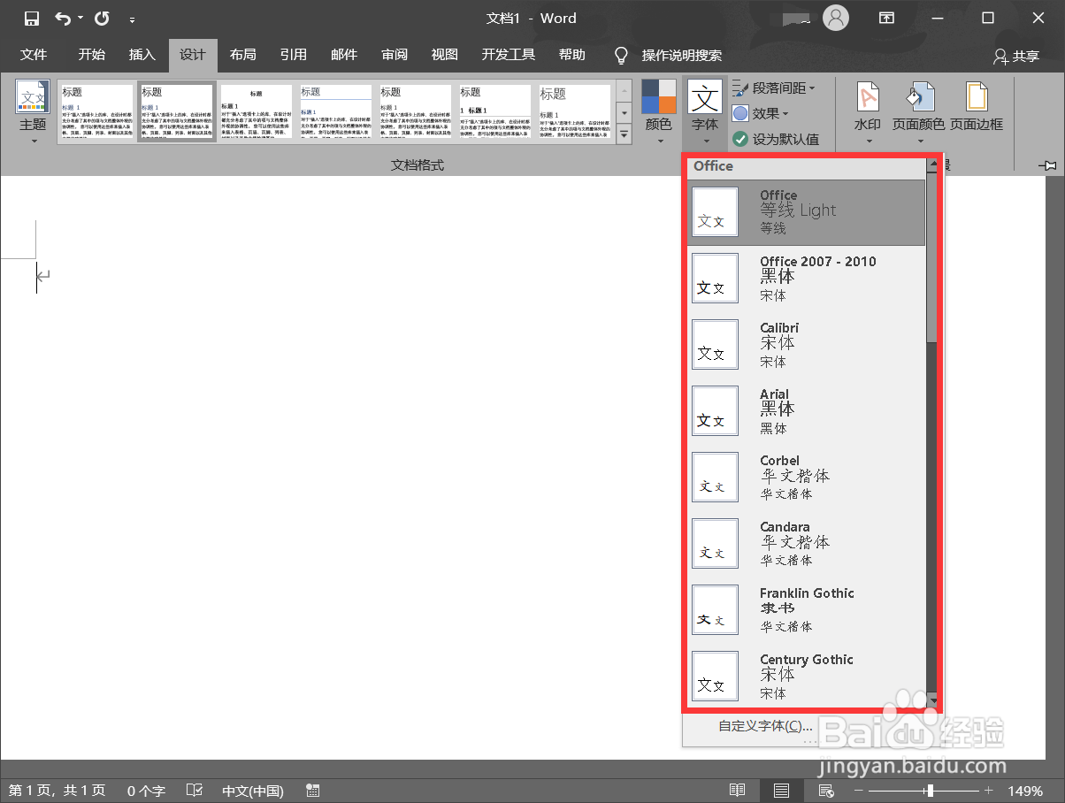The width and height of the screenshot is (1065, 803).
Task: Open the 颜色 theme colors dropdown
Action: coord(658,113)
